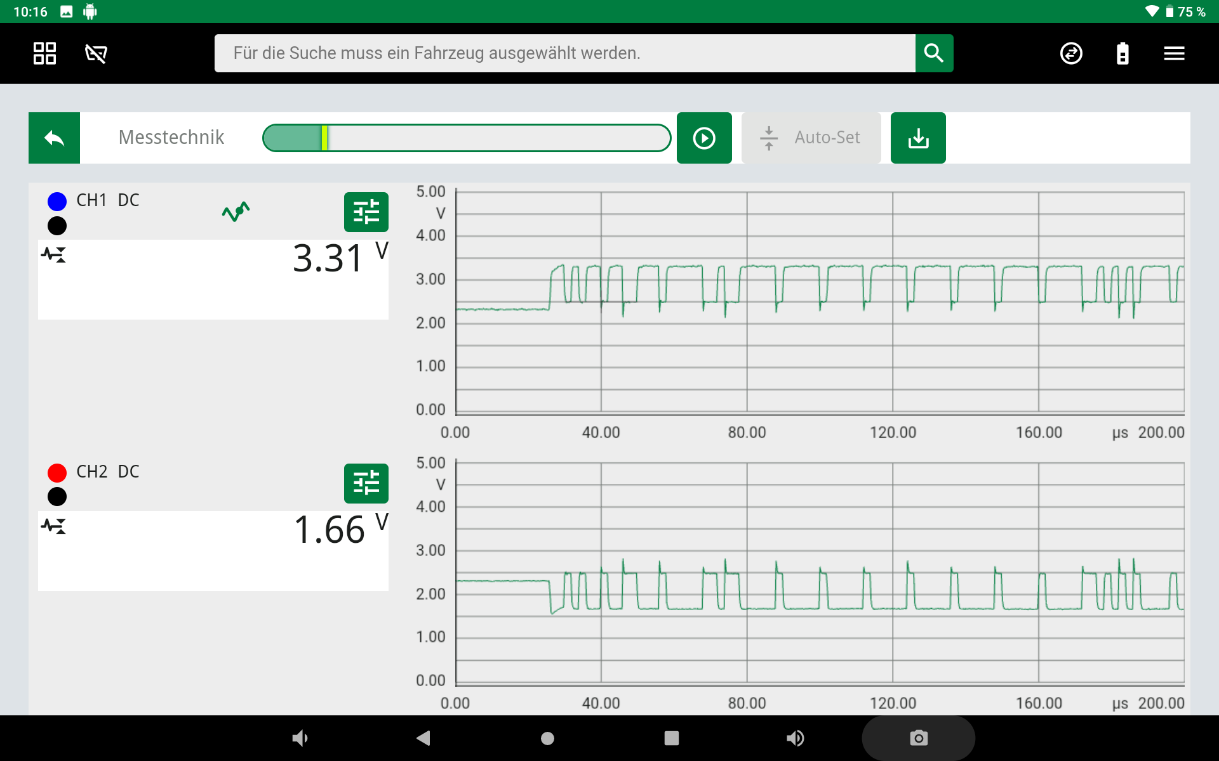Viewport: 1219px width, 761px height.
Task: Click inside the vehicle search field
Action: coord(564,53)
